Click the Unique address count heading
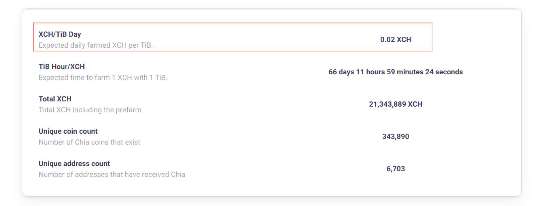 tap(74, 164)
